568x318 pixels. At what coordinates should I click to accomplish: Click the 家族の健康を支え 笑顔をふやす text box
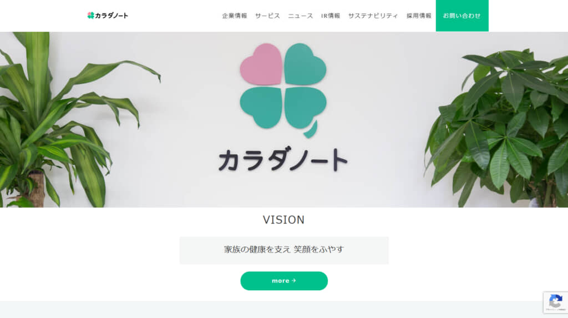tap(284, 250)
